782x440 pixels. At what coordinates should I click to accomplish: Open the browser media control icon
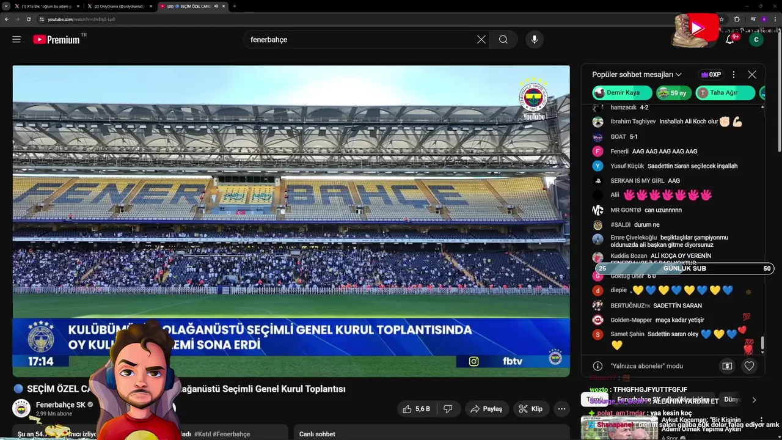tap(753, 19)
